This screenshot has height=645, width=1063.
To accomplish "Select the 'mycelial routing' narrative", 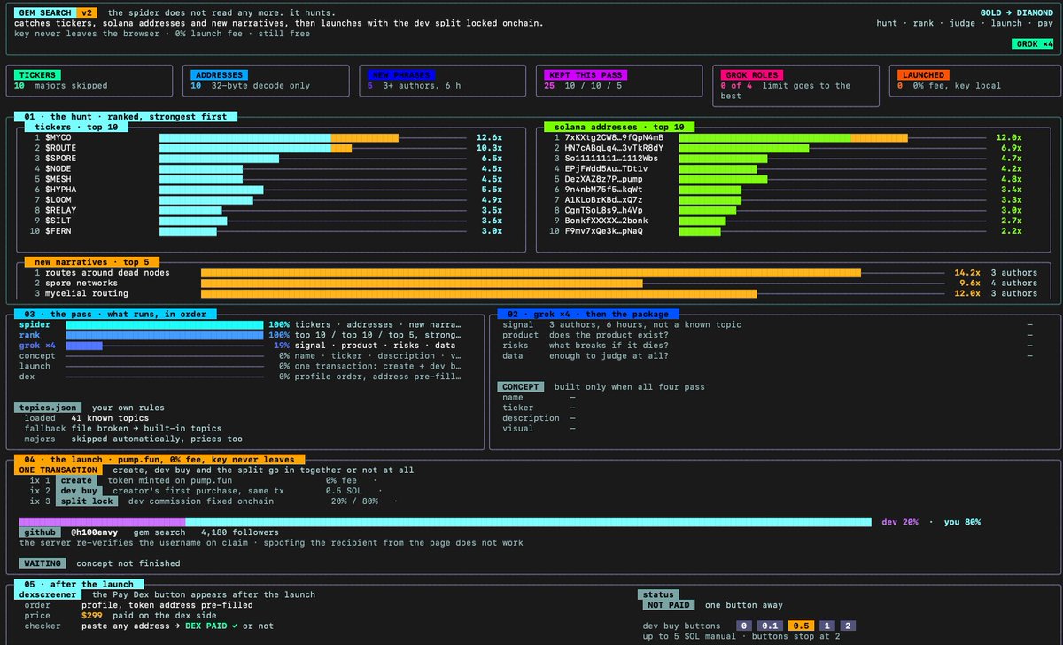I will click(x=87, y=293).
